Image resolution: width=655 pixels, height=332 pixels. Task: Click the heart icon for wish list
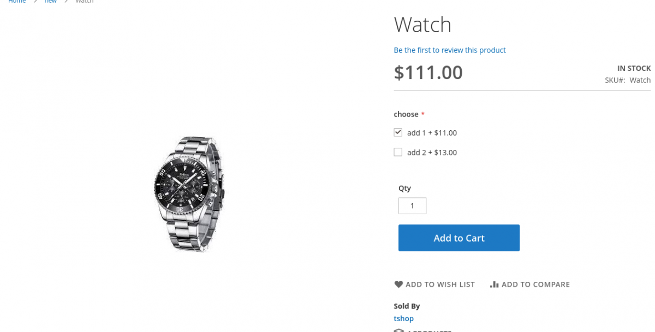398,285
